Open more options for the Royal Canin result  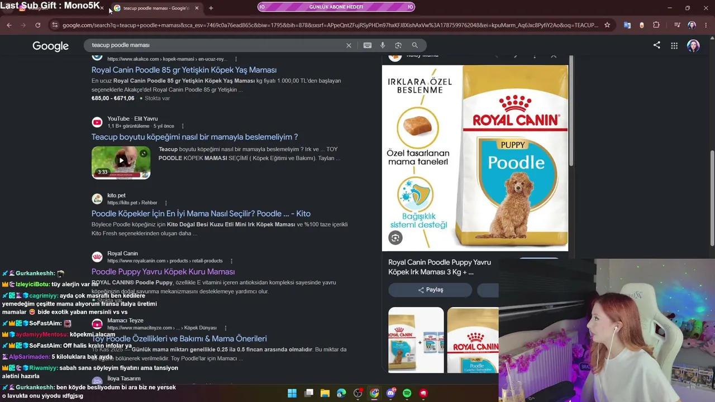coord(231,261)
